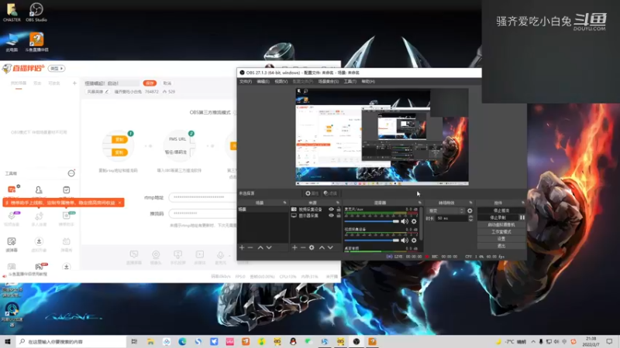Screen dimensions: 620x348
Task: Add a new scene with the plus icon
Action: click(242, 247)
